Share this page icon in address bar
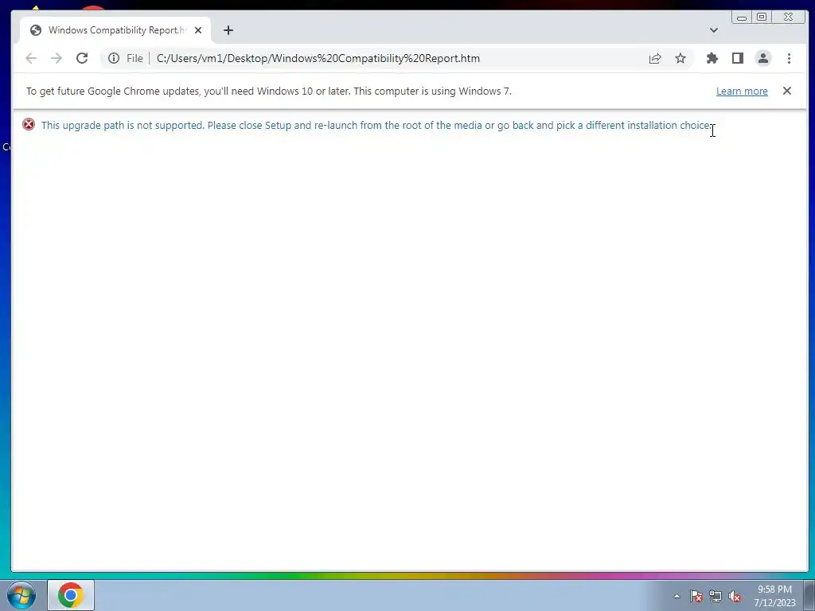Screen dimensions: 815x611 [x=655, y=58]
